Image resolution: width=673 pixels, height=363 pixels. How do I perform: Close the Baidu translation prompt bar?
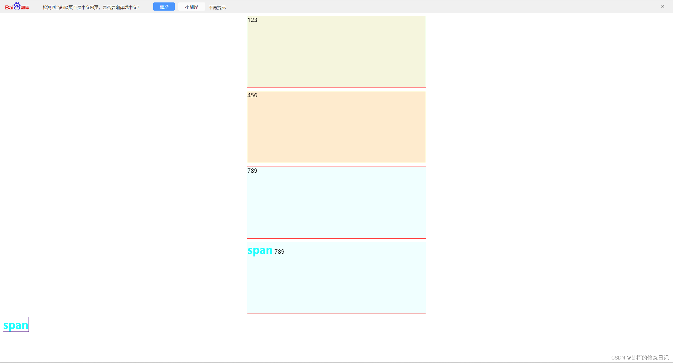point(662,7)
